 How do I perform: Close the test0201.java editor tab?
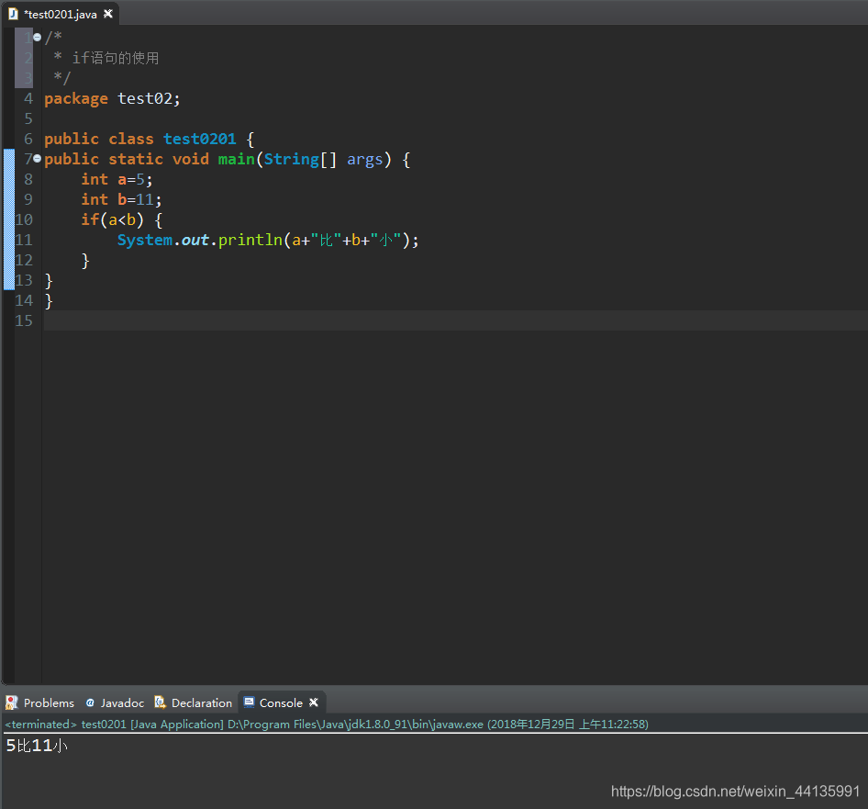click(108, 14)
